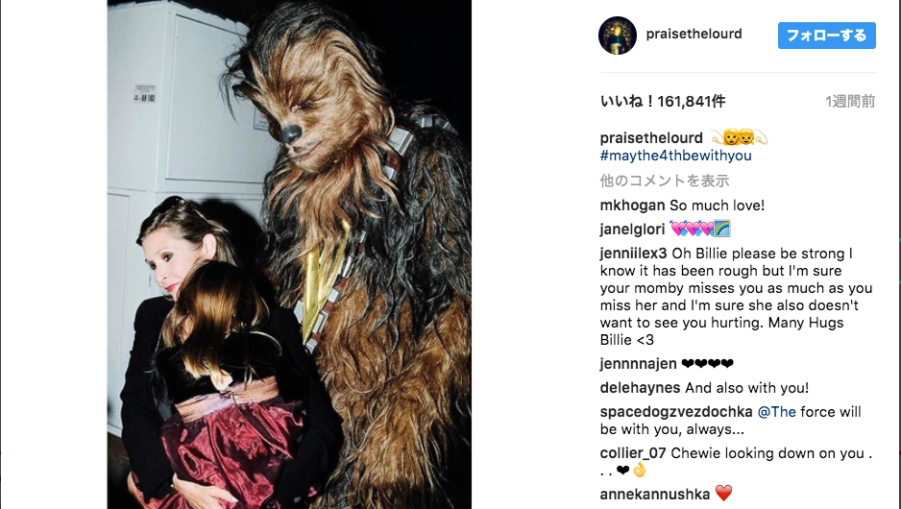
Task: Click the @The mention in the comment
Action: (x=777, y=412)
